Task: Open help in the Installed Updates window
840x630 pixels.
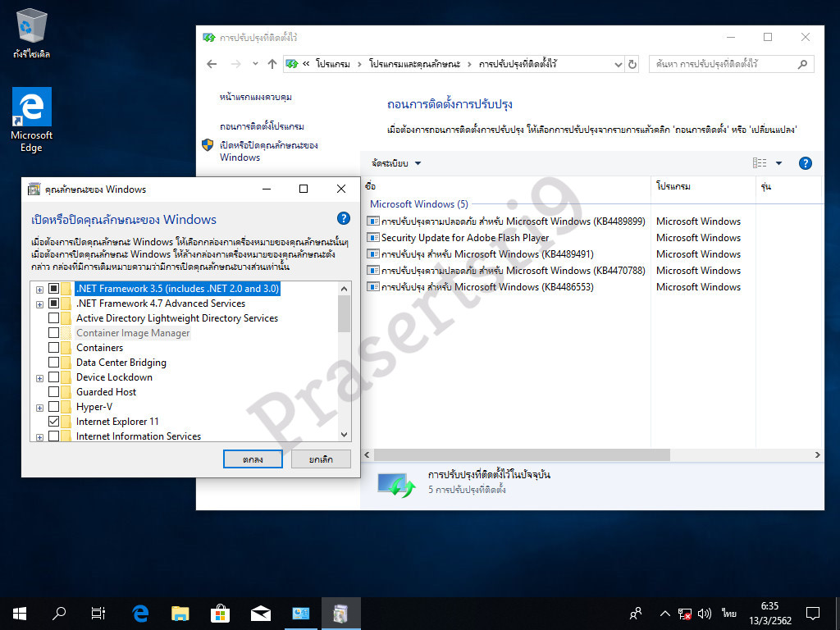Action: click(x=805, y=163)
